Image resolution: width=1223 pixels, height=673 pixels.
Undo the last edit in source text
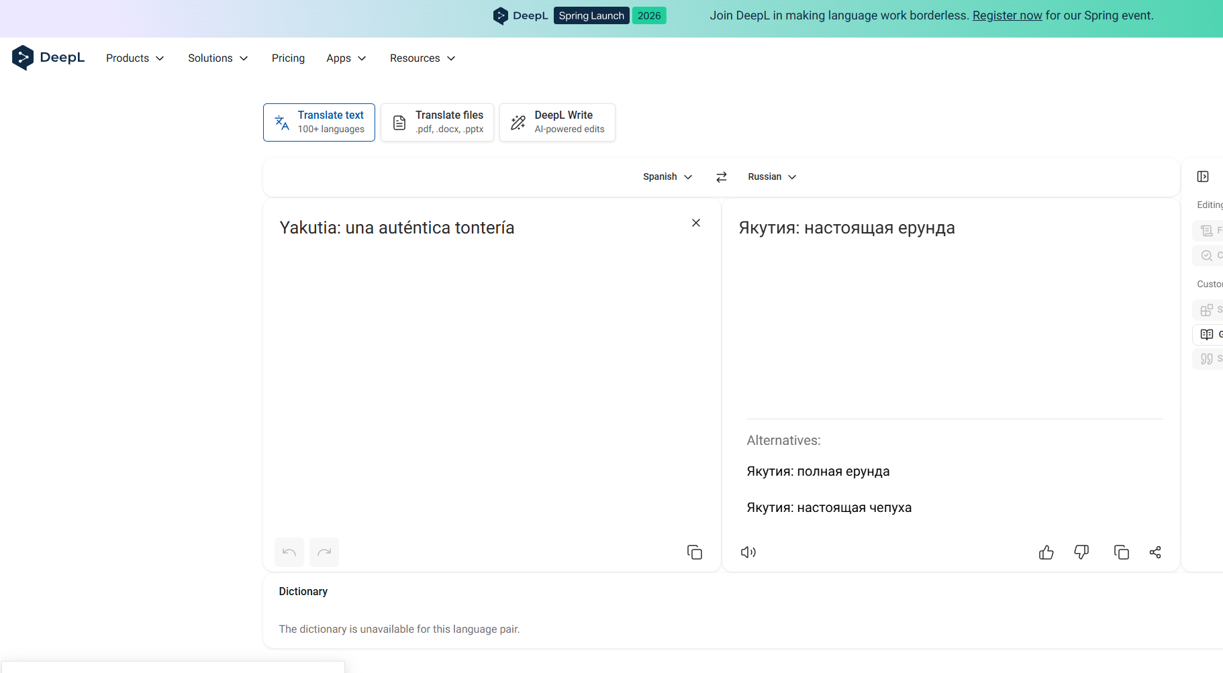pos(289,552)
